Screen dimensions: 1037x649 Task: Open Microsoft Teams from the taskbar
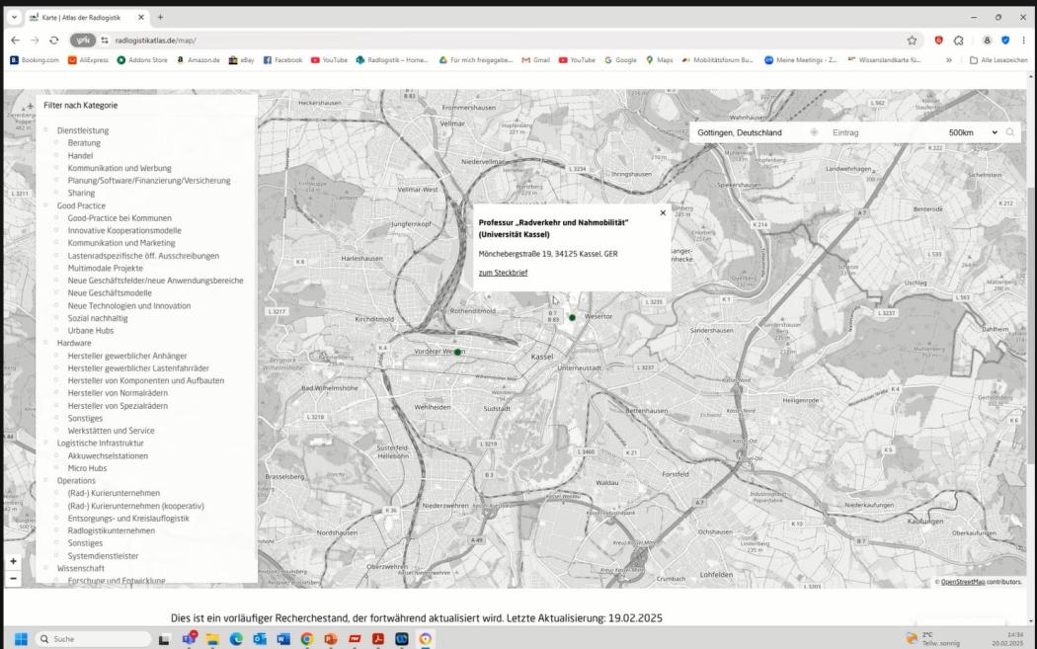190,638
